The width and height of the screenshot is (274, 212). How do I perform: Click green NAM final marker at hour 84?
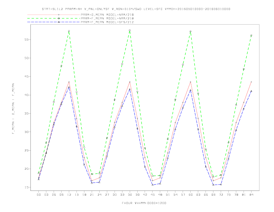click(251, 35)
